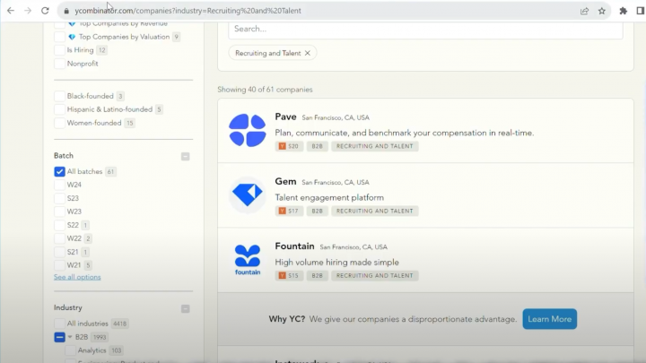Toggle the All batches checkbox
This screenshot has height=363, width=646.
59,171
